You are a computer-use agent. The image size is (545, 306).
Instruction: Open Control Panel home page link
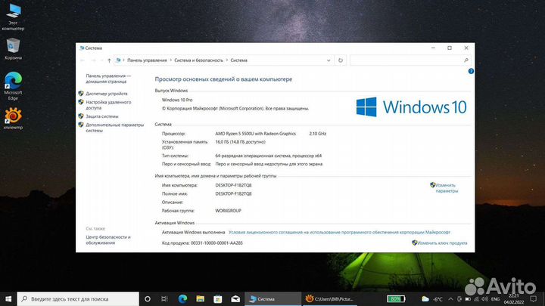(x=108, y=79)
